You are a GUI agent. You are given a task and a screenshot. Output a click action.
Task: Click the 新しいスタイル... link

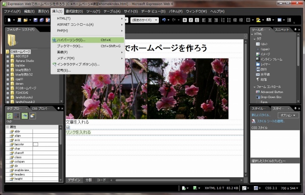click(262, 115)
